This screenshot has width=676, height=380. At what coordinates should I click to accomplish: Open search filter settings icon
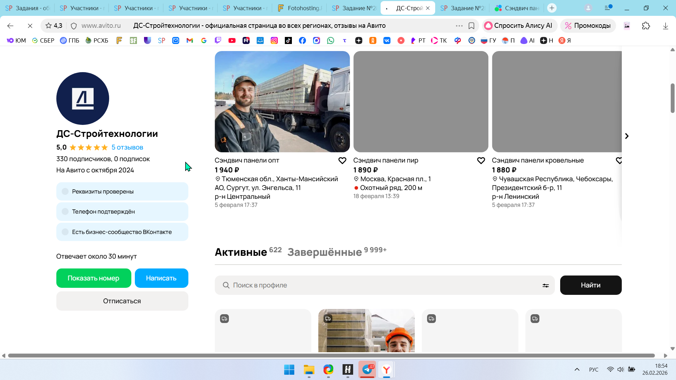click(x=545, y=285)
